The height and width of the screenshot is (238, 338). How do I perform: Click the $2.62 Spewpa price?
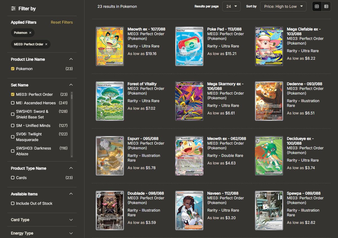(310, 223)
